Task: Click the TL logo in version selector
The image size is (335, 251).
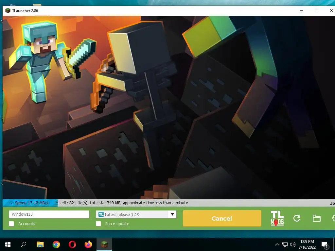Action: [x=101, y=214]
